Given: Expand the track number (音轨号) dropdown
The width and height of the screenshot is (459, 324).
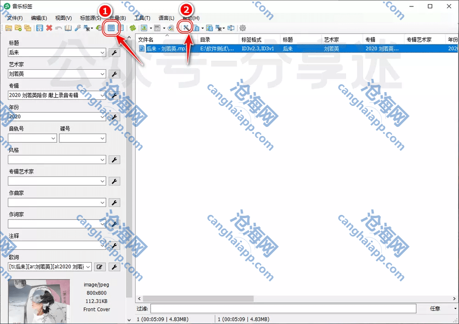Looking at the screenshot, I should click(52, 138).
